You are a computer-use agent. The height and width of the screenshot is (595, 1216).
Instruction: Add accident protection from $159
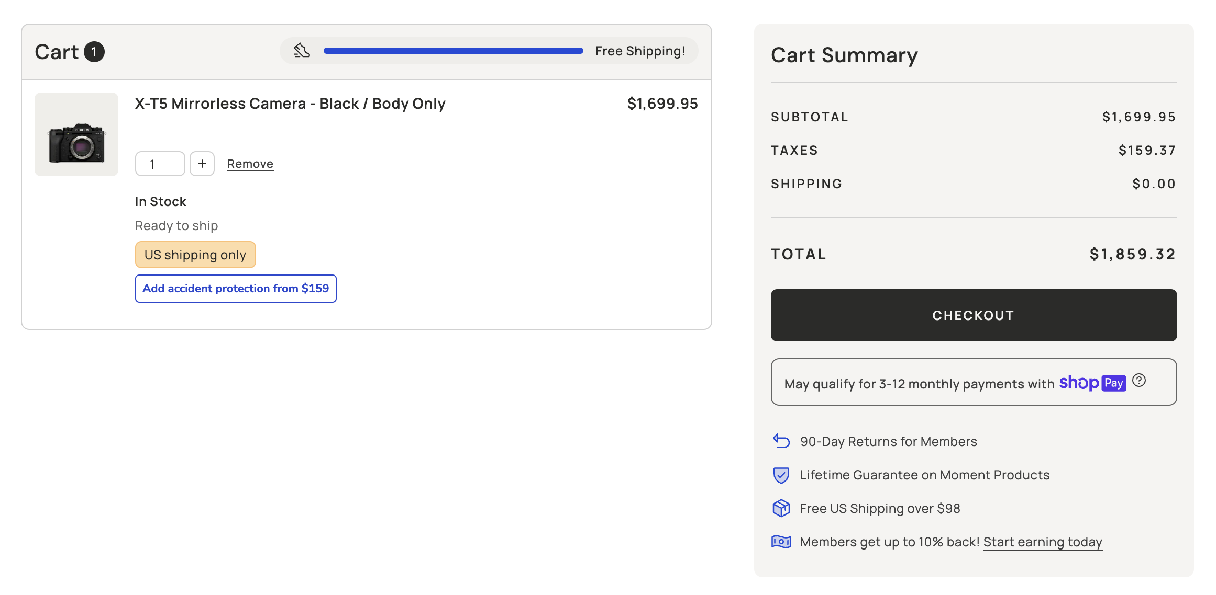[236, 289]
